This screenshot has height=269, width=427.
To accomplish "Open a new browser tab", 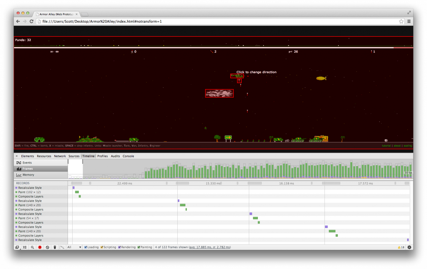I will point(85,14).
